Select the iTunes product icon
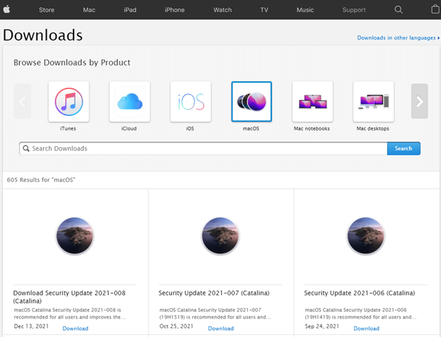 tap(68, 102)
